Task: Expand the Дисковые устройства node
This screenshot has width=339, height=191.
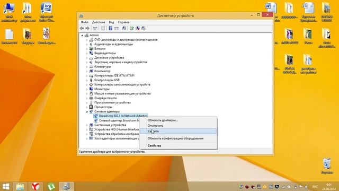Action: (87, 58)
